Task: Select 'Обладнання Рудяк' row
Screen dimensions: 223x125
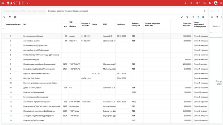Action: coord(105,59)
